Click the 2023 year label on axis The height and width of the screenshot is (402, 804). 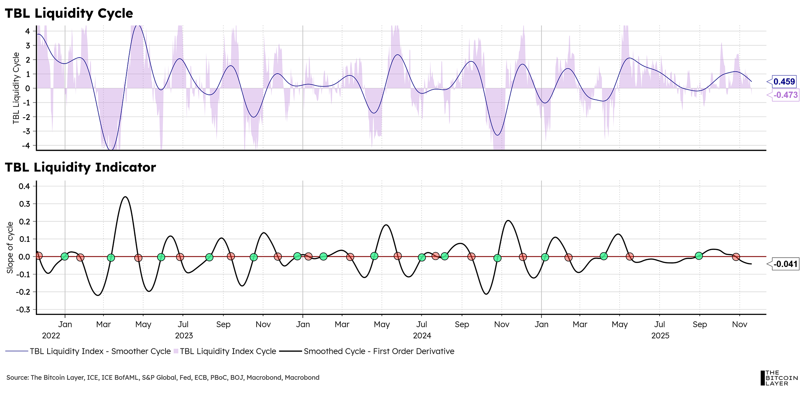184,336
